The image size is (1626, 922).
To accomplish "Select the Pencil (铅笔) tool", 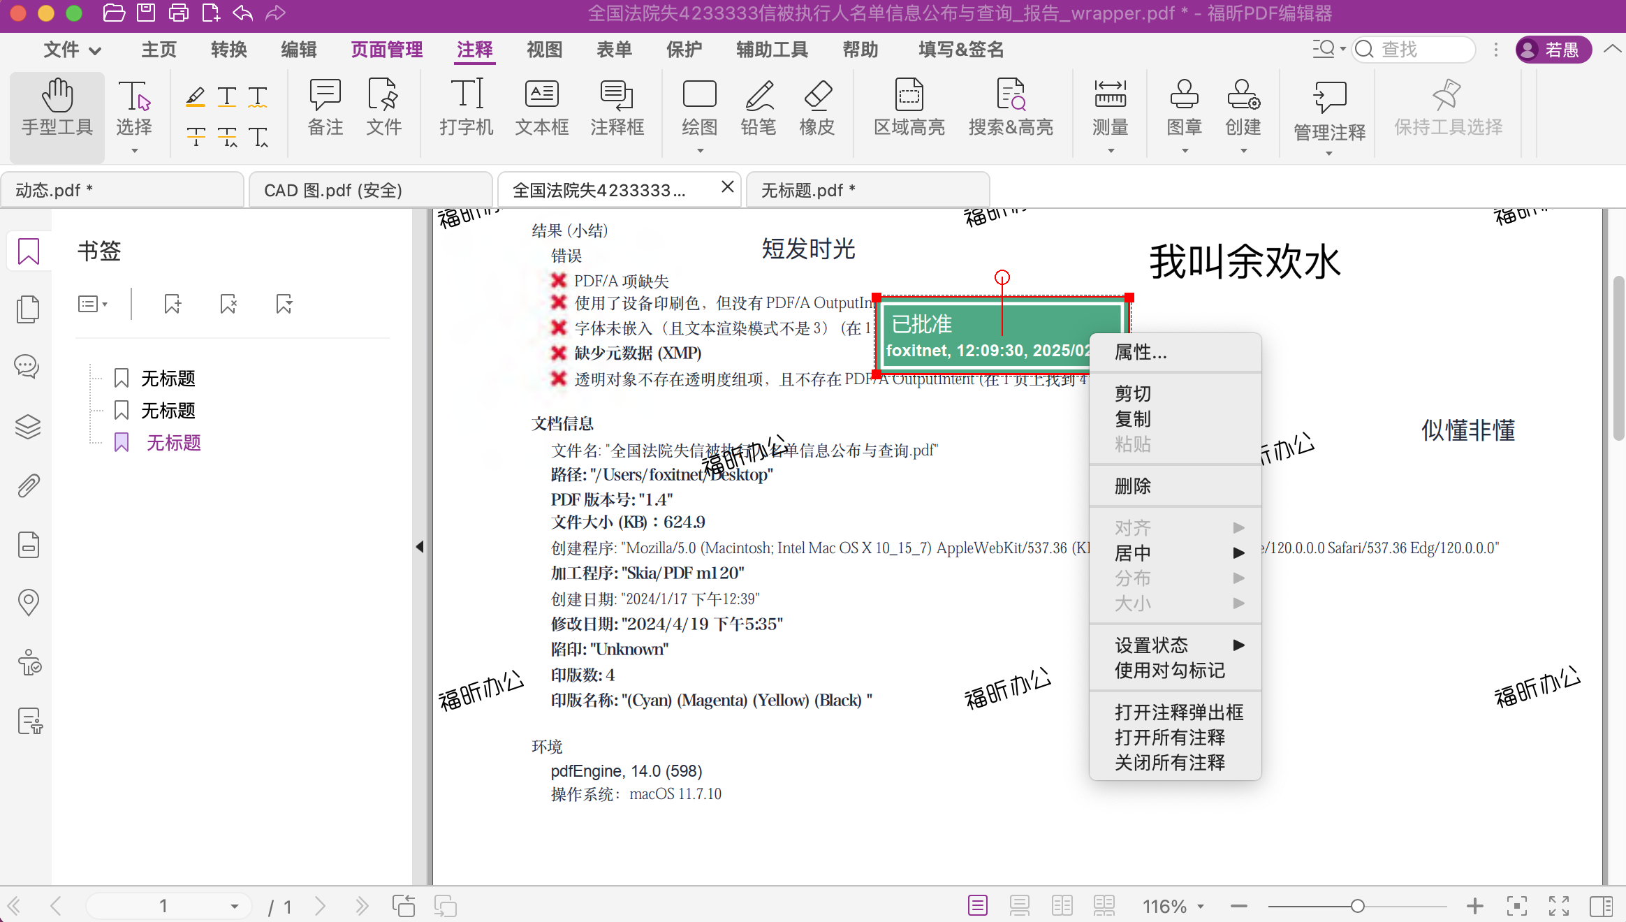I will pyautogui.click(x=758, y=106).
